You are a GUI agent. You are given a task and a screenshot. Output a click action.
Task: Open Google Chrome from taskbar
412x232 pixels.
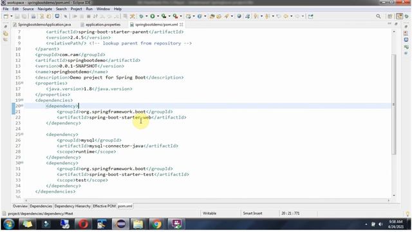(156, 224)
